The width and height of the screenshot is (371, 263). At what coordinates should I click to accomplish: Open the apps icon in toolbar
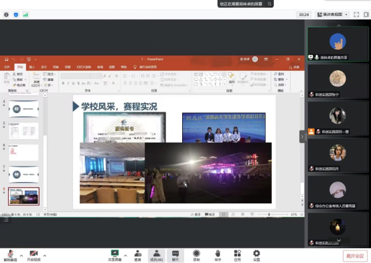(x=237, y=256)
